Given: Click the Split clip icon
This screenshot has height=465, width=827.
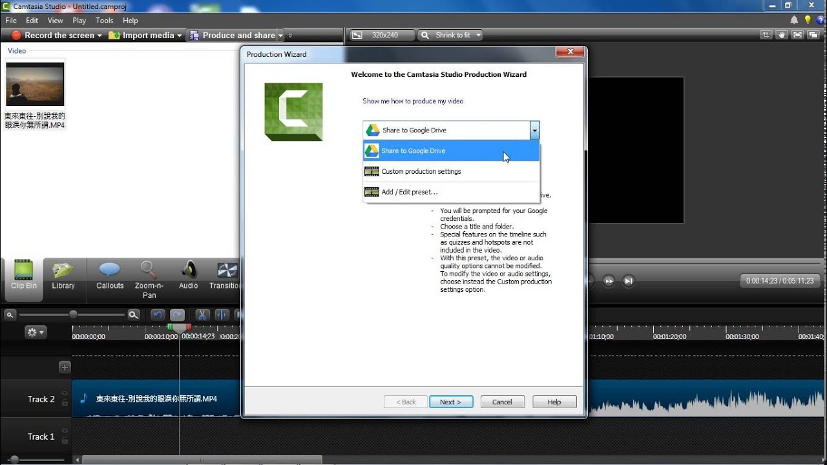Looking at the screenshot, I should (222, 315).
